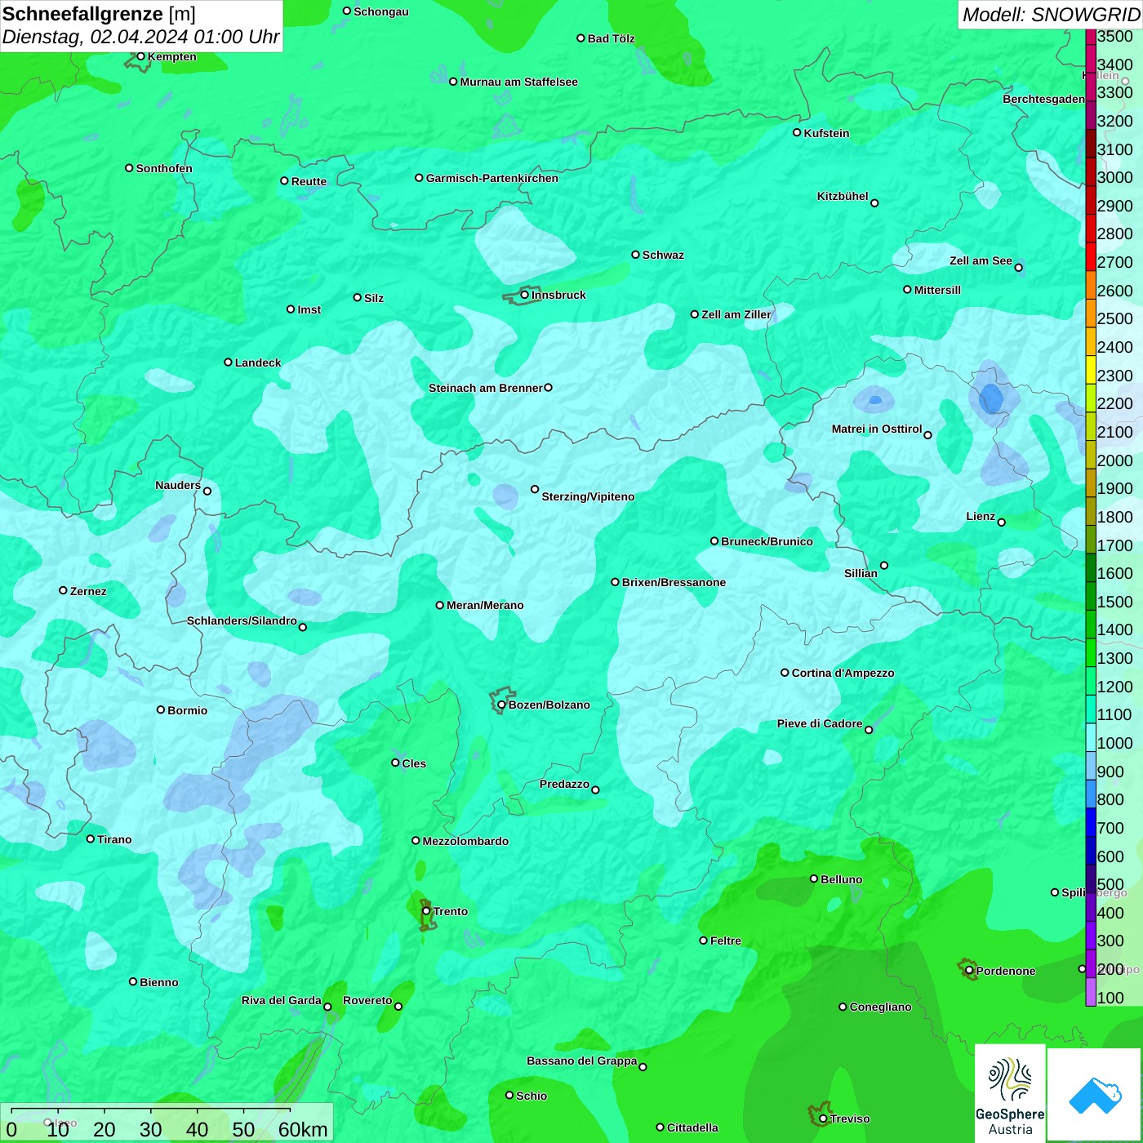Click the blue snowy-roof logo
This screenshot has height=1143, width=1143.
(x=1095, y=1095)
